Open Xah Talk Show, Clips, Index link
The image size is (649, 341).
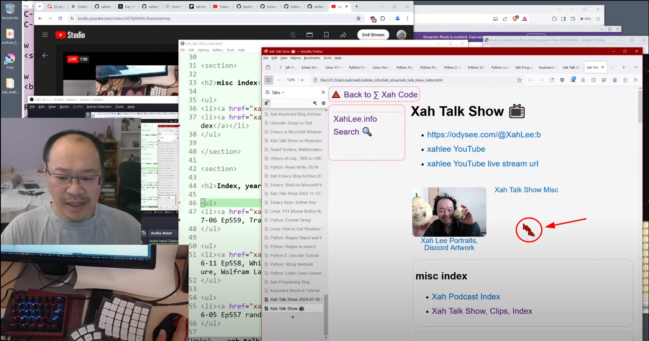coord(482,311)
